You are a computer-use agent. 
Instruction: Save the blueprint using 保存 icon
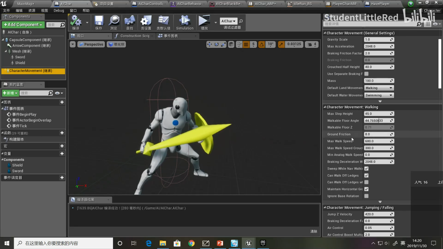[x=99, y=23]
